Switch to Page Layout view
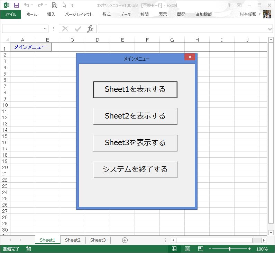The height and width of the screenshot is (253, 275). (187, 249)
